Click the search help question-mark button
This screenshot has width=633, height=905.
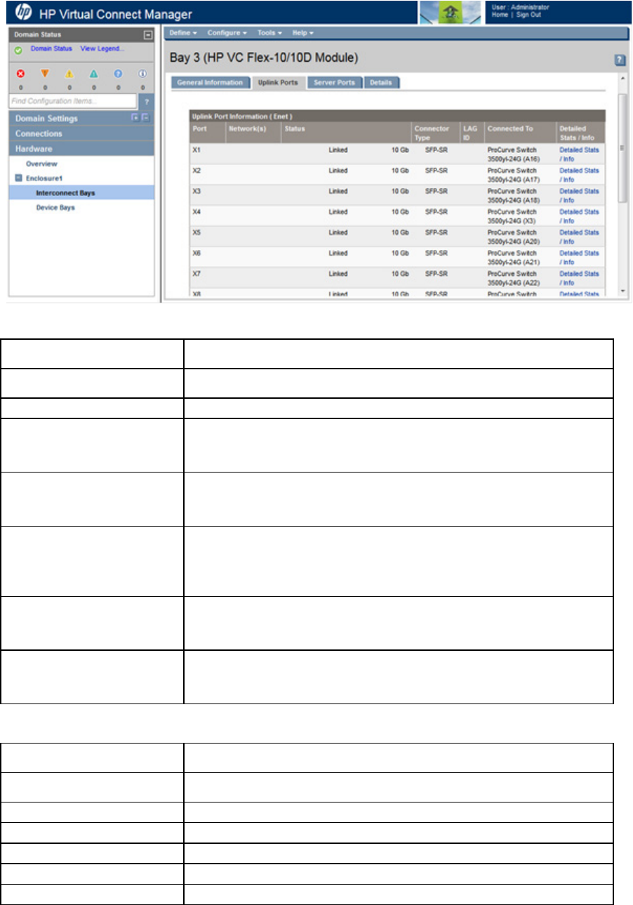click(146, 101)
